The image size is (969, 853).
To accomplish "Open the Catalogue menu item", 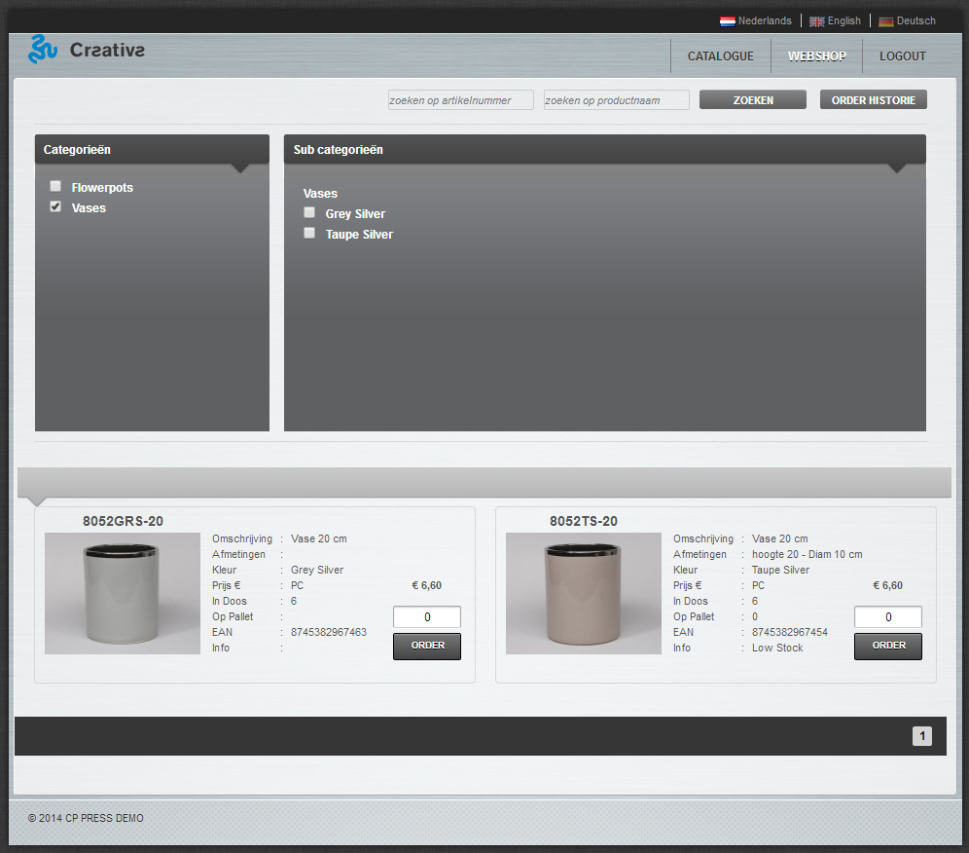I will pyautogui.click(x=720, y=56).
